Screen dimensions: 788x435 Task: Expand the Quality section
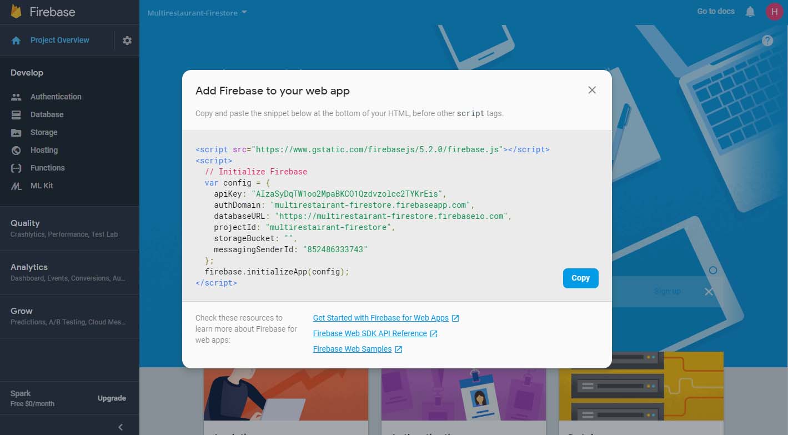tap(69, 228)
